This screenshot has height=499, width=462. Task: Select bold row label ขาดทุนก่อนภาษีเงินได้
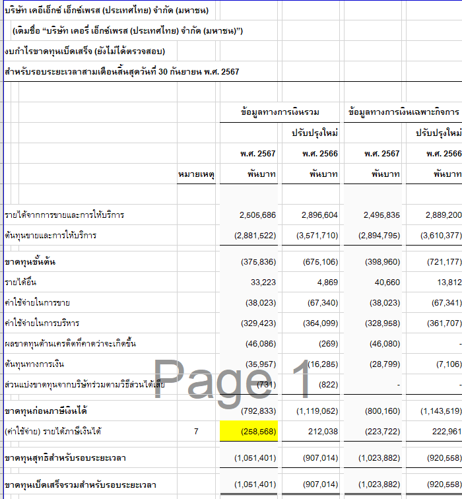click(x=46, y=411)
